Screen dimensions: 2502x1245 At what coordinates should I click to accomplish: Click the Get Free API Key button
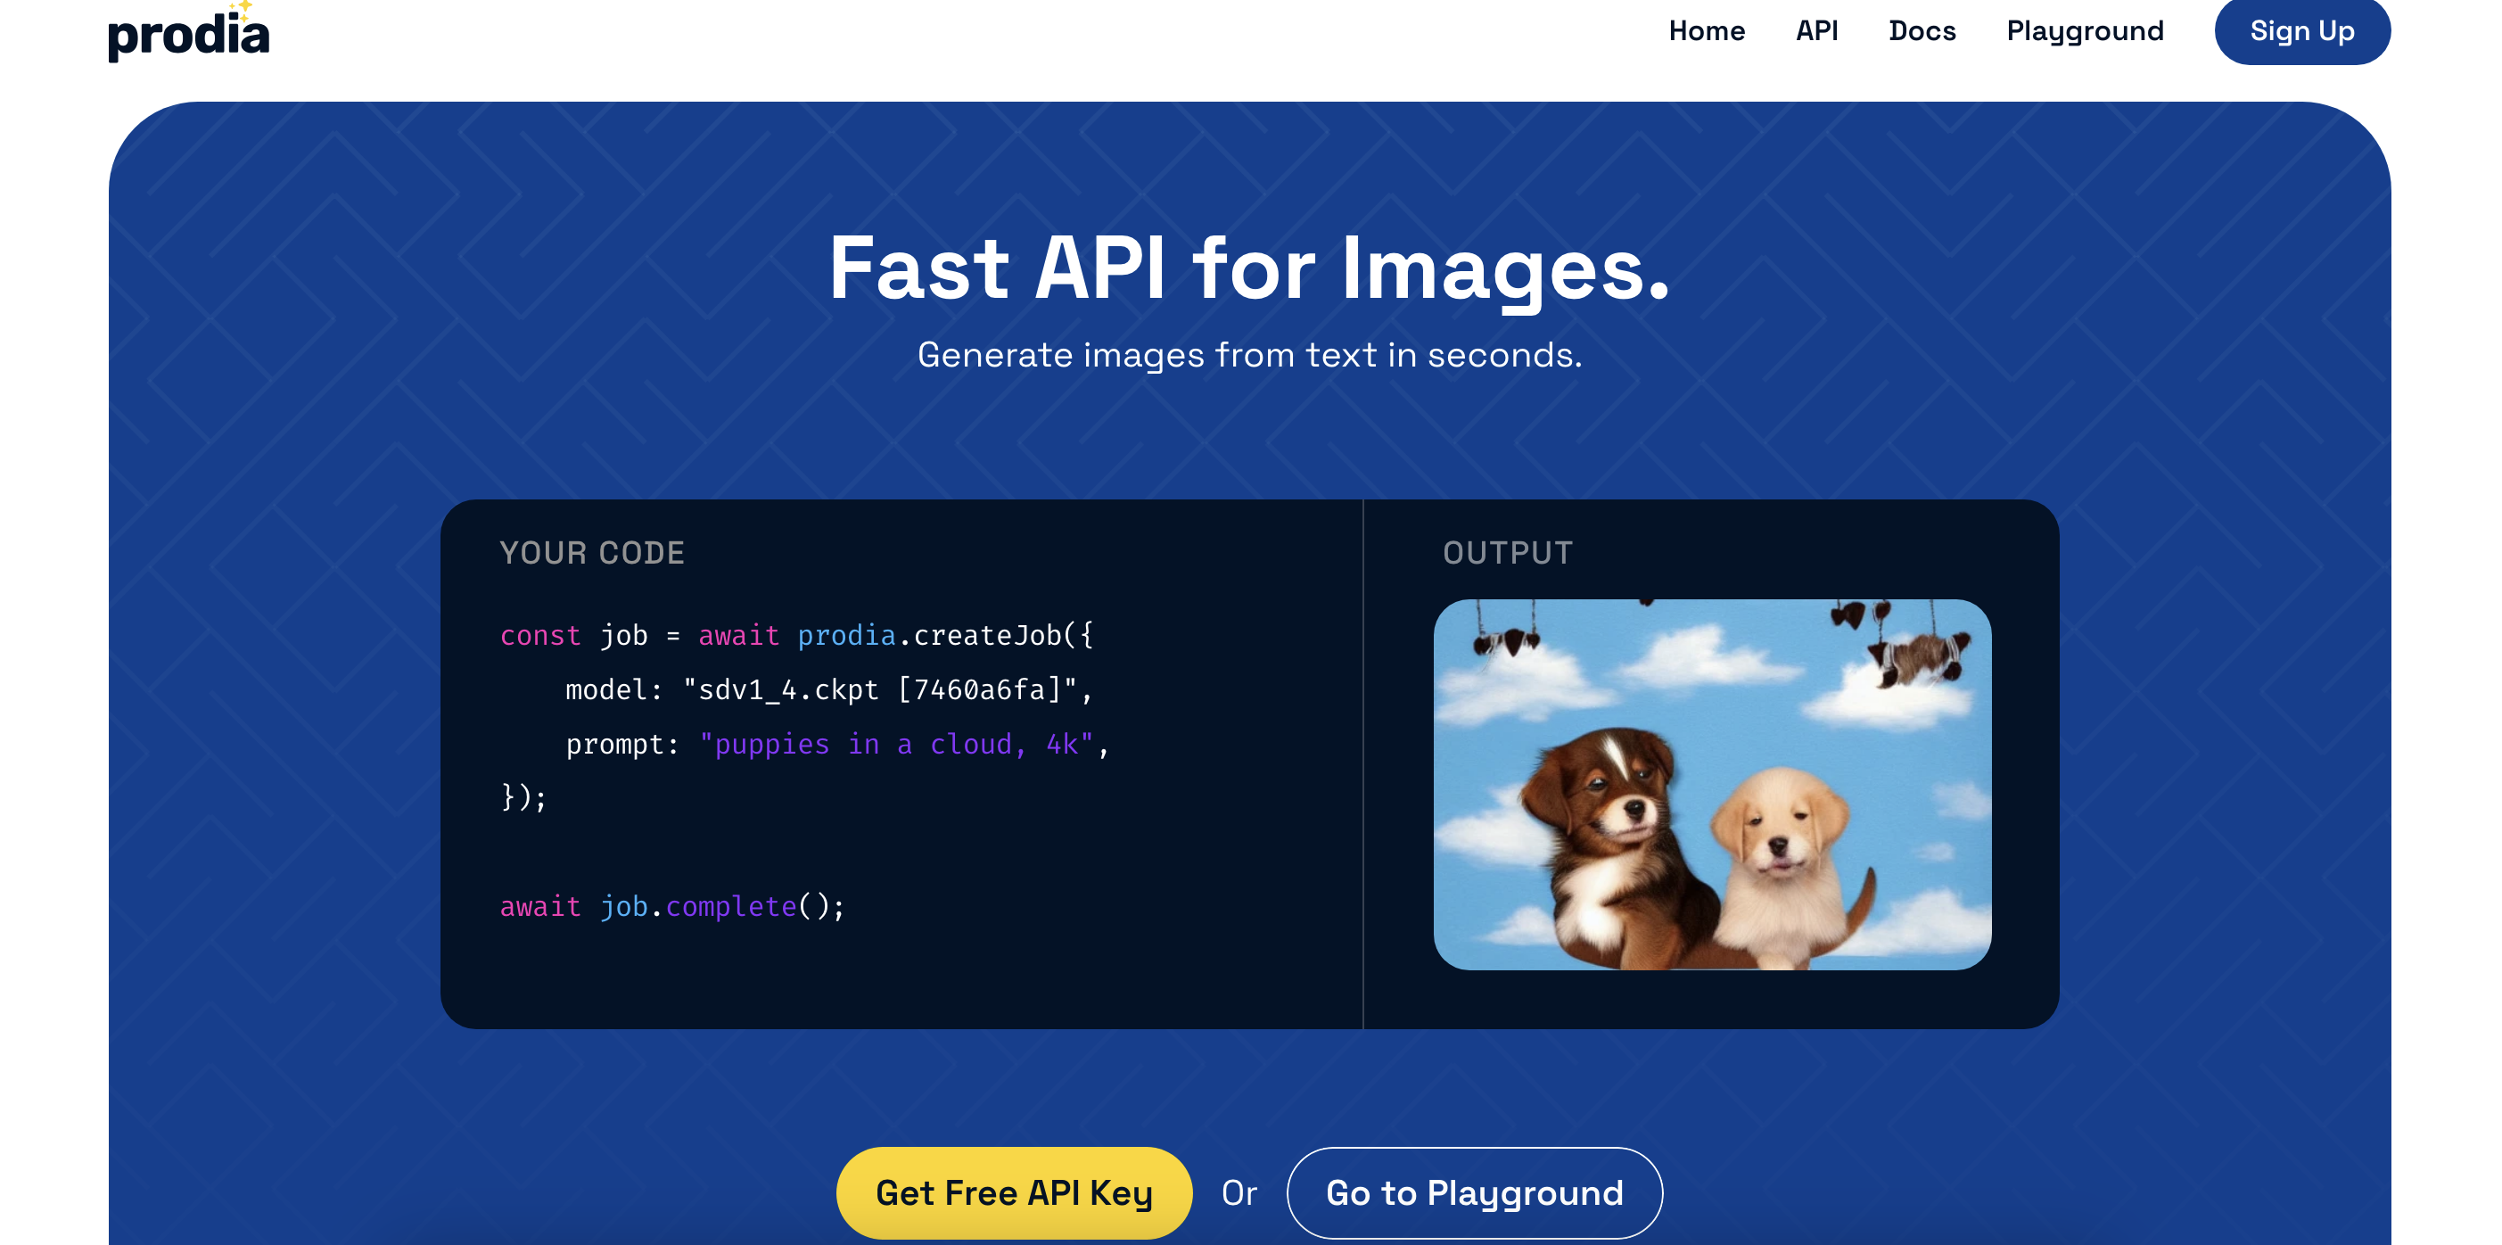click(1016, 1191)
